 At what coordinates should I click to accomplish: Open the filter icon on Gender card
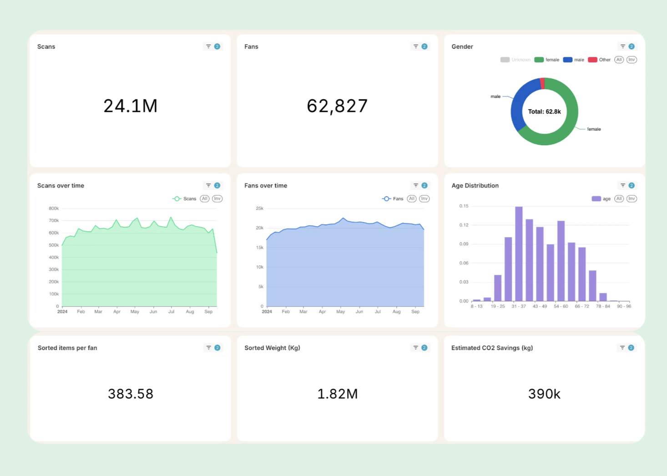click(x=622, y=46)
